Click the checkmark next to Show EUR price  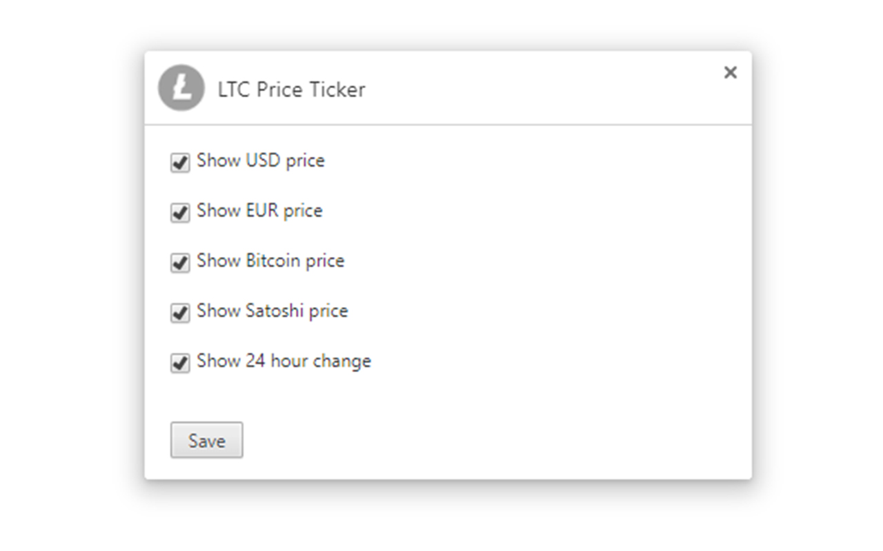(179, 213)
